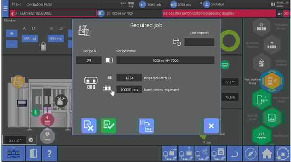Click the reject job document icon
Viewport: 291px width, 162px height.
point(89,126)
